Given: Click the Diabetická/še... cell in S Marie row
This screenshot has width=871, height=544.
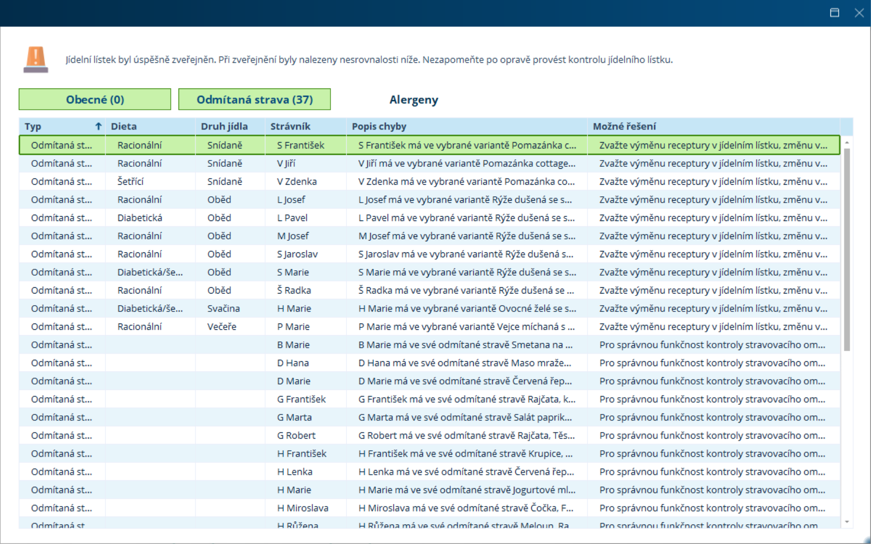Looking at the screenshot, I should pos(150,272).
